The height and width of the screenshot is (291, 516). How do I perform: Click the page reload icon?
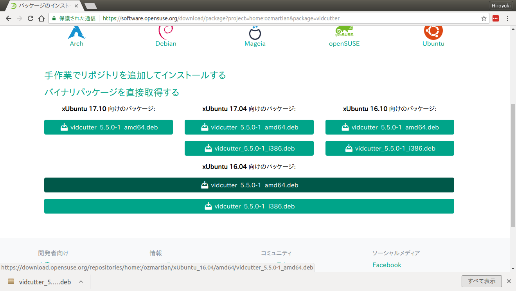30,18
